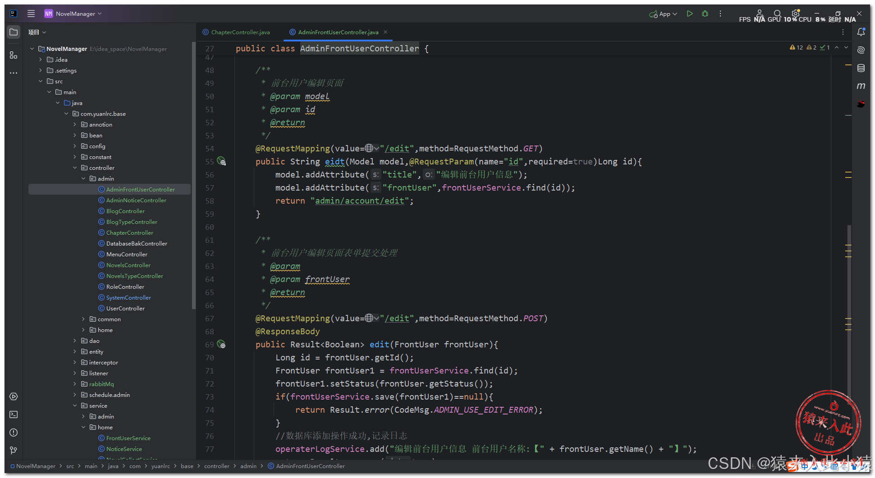Run the App configuration
This screenshot has width=875, height=478.
point(690,14)
